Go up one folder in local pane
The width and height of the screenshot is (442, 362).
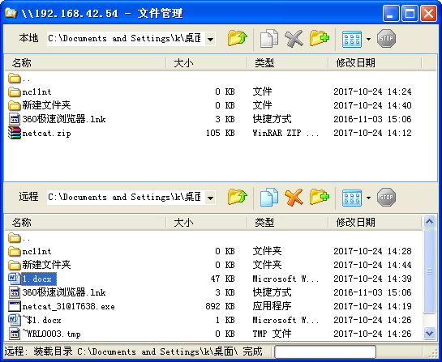(x=238, y=38)
